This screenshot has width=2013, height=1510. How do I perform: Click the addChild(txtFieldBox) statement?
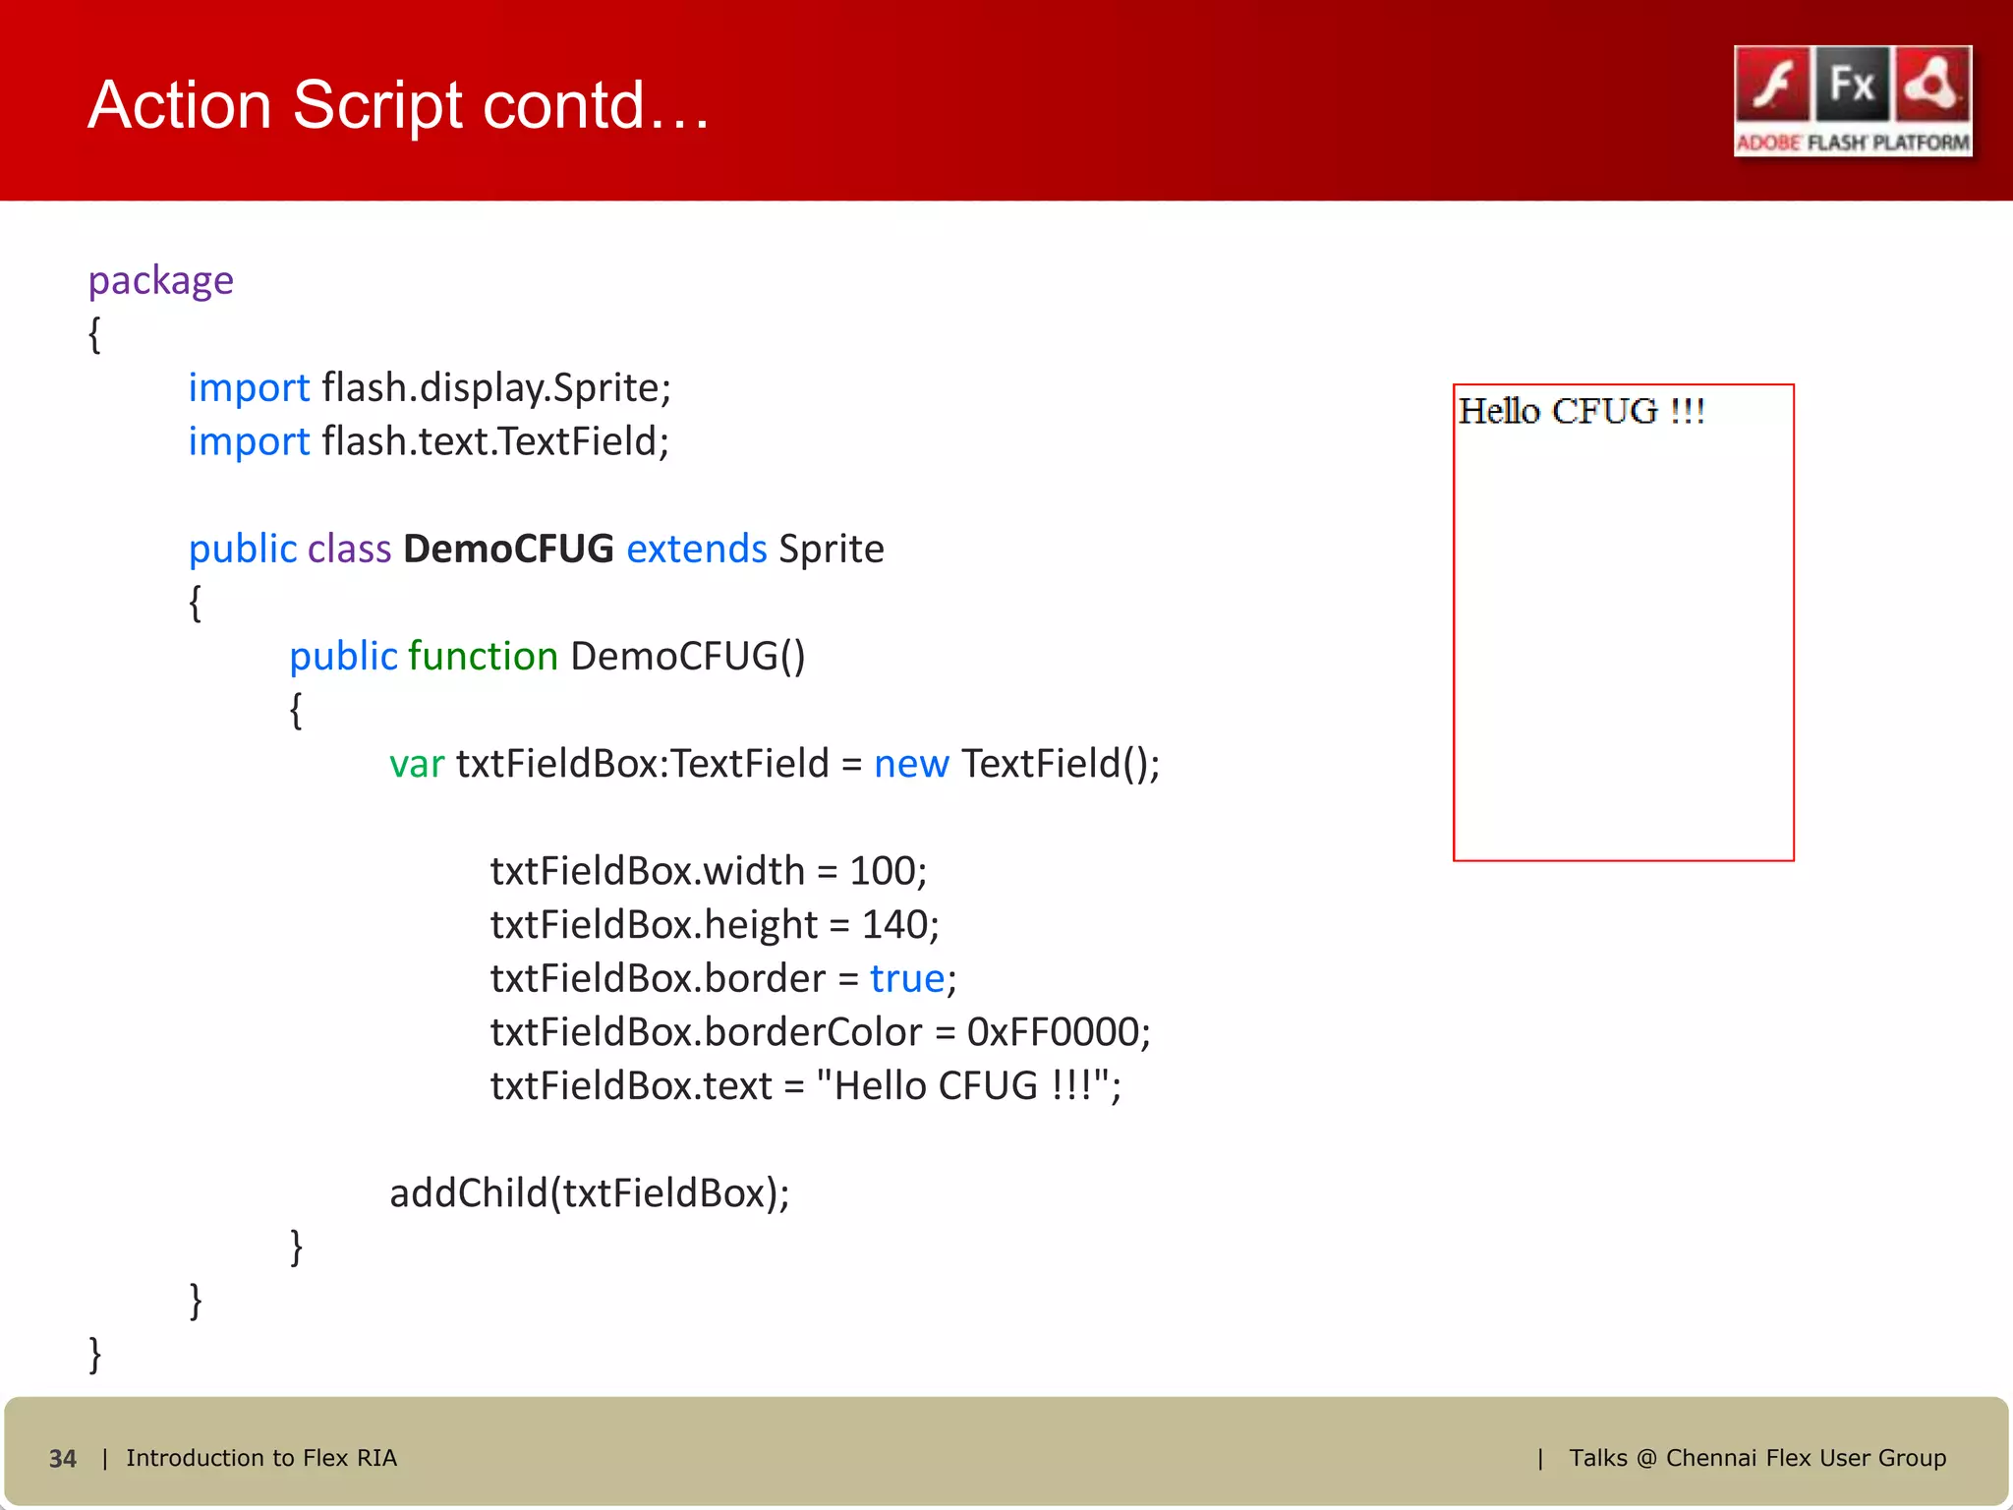(589, 1192)
